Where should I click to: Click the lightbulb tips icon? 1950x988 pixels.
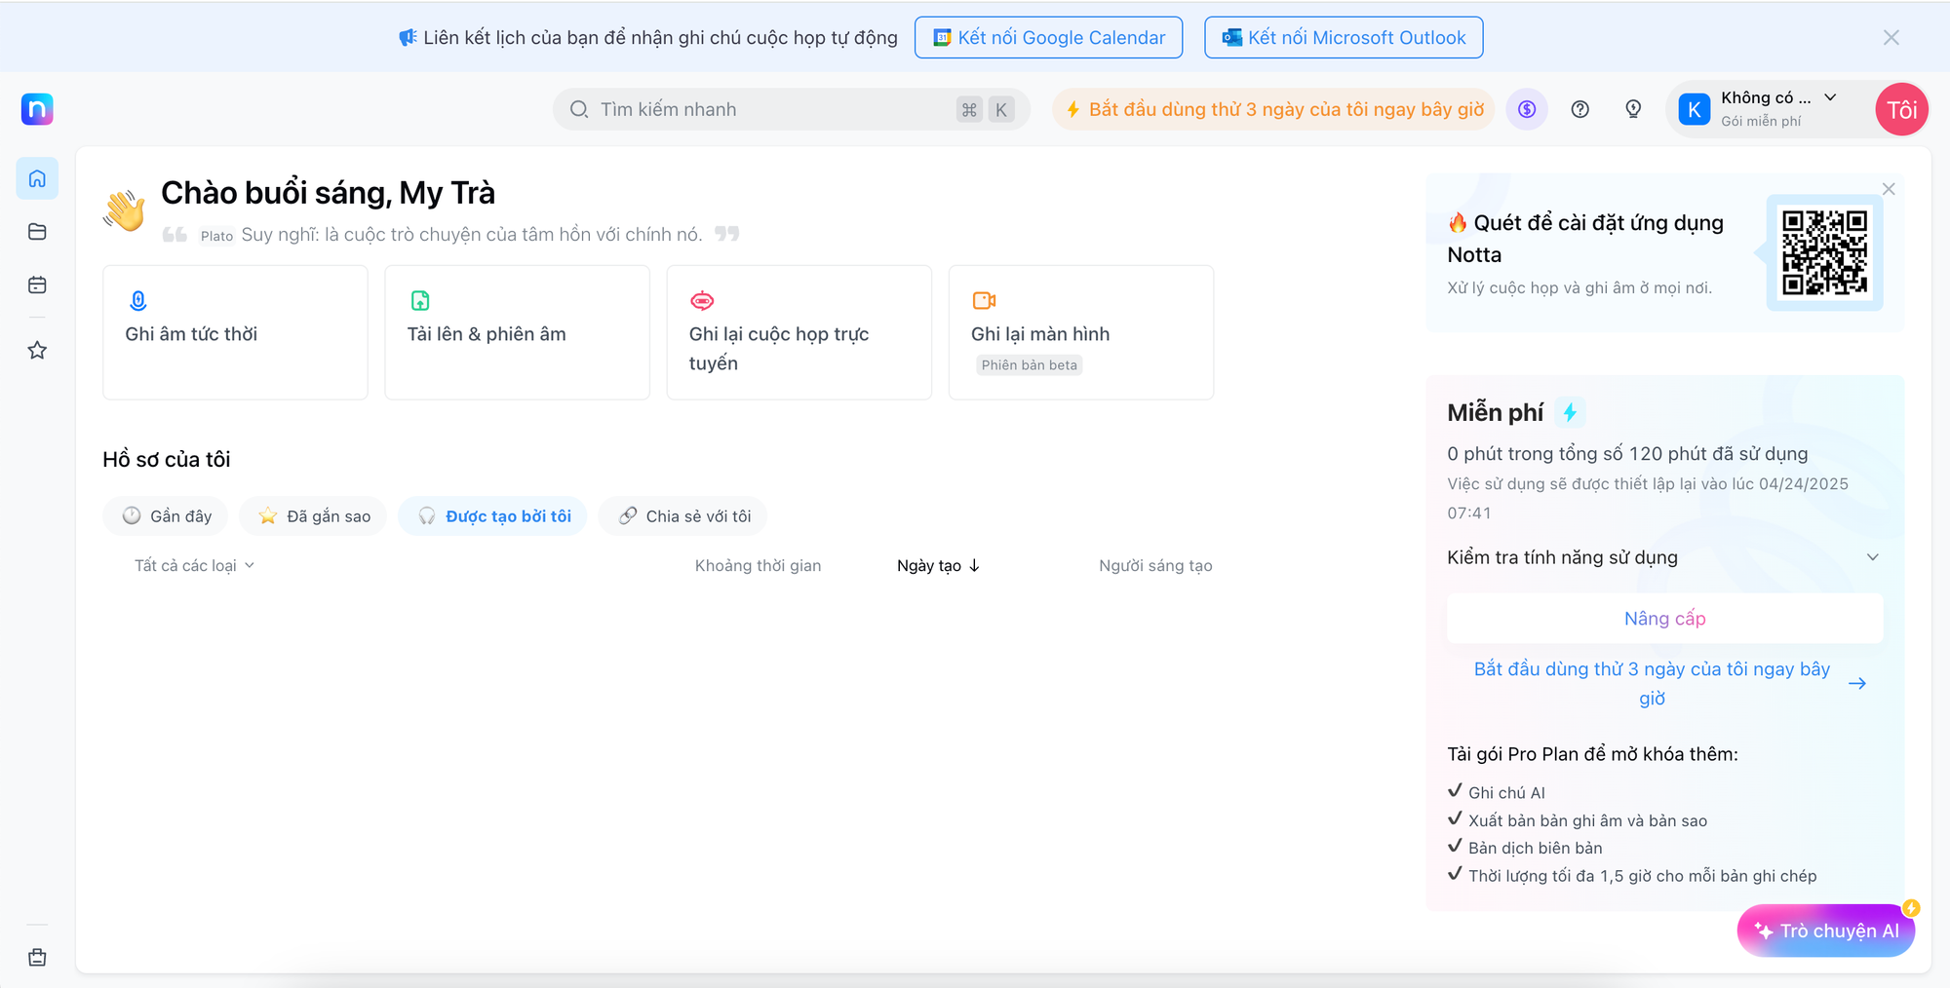(1633, 109)
